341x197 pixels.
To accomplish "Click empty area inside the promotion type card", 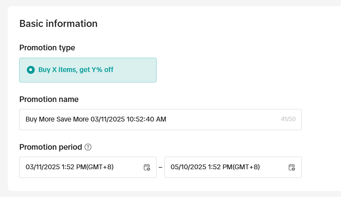I will [135, 70].
